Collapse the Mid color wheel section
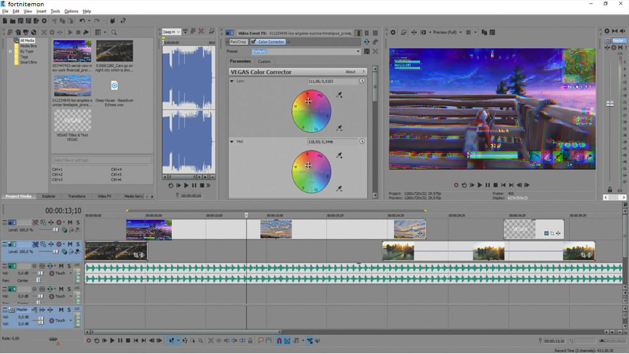629x354 pixels. pyautogui.click(x=232, y=141)
